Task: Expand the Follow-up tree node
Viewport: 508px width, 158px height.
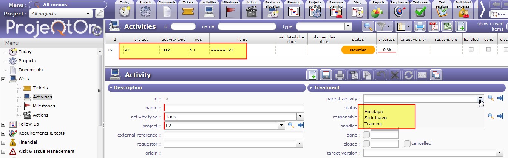Action: point(3,124)
